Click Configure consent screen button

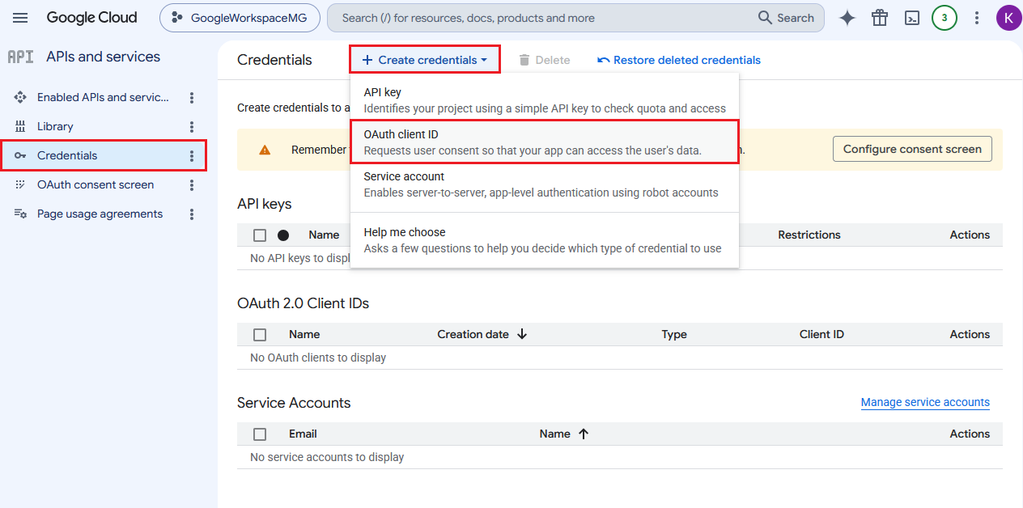(912, 149)
